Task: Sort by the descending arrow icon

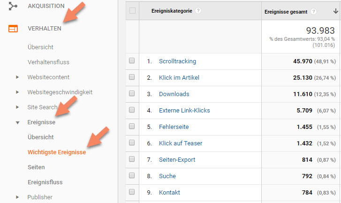Action: click(333, 12)
